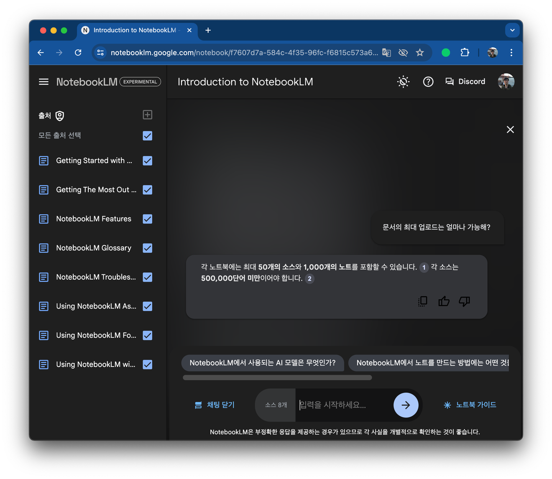Open the Getting The Most Out document icon
552x479 pixels.
44,190
